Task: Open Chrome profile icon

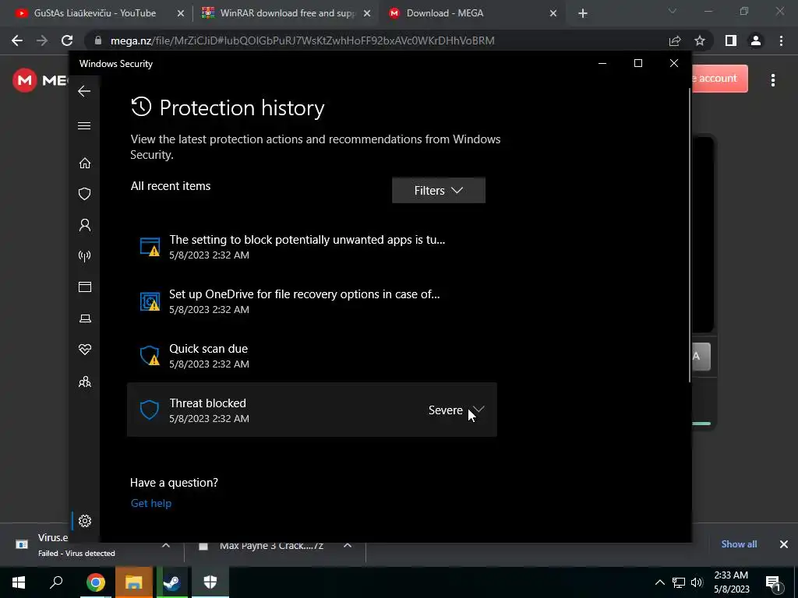Action: point(756,40)
